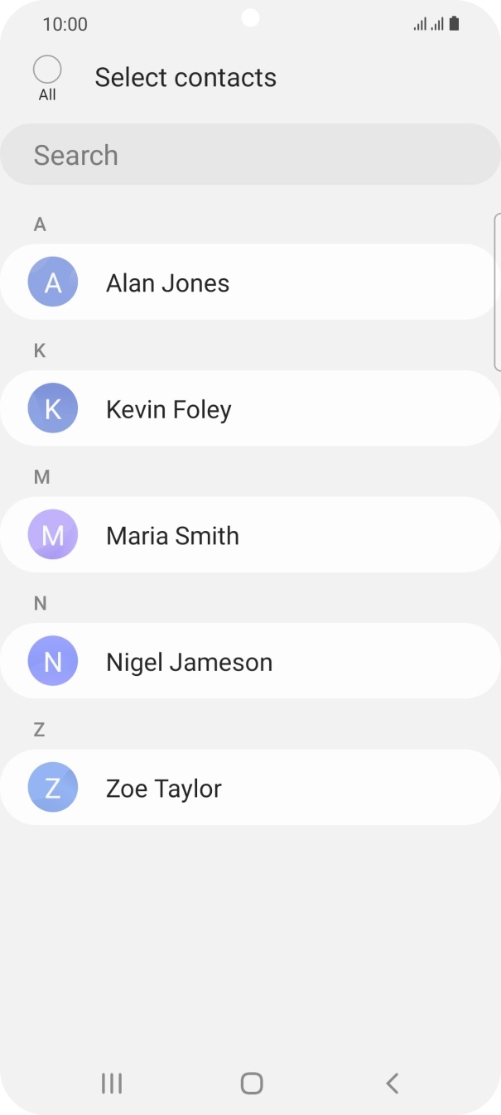Tap the Select contacts heading

coord(185,77)
